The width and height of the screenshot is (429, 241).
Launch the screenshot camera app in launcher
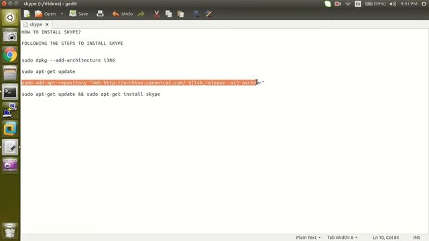(10, 36)
